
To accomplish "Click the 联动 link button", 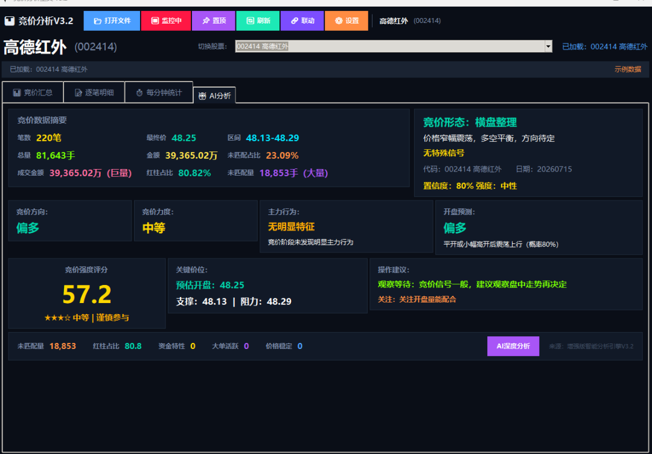I will tap(302, 21).
